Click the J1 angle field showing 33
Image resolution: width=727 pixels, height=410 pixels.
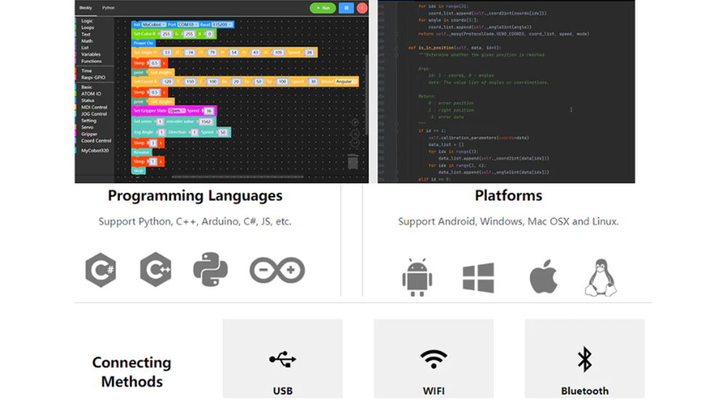pos(167,52)
